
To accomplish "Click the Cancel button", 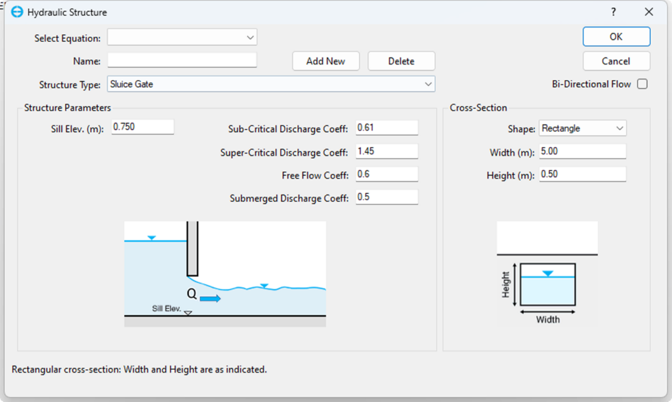I will pyautogui.click(x=616, y=61).
